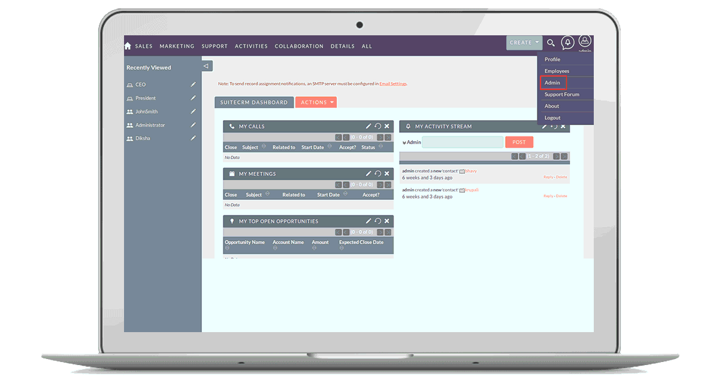Select Admin from the user menu
Screen dimensions: 719x377
[x=552, y=83]
